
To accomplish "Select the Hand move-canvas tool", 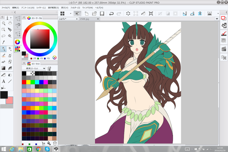I will click(10, 23).
